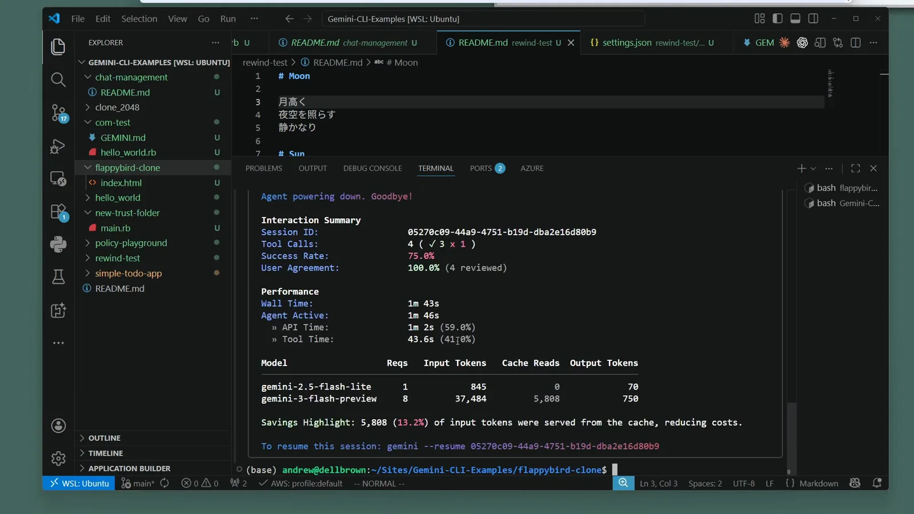This screenshot has width=914, height=514.
Task: Switch to the PROBLEMS panel tab
Action: click(x=264, y=168)
